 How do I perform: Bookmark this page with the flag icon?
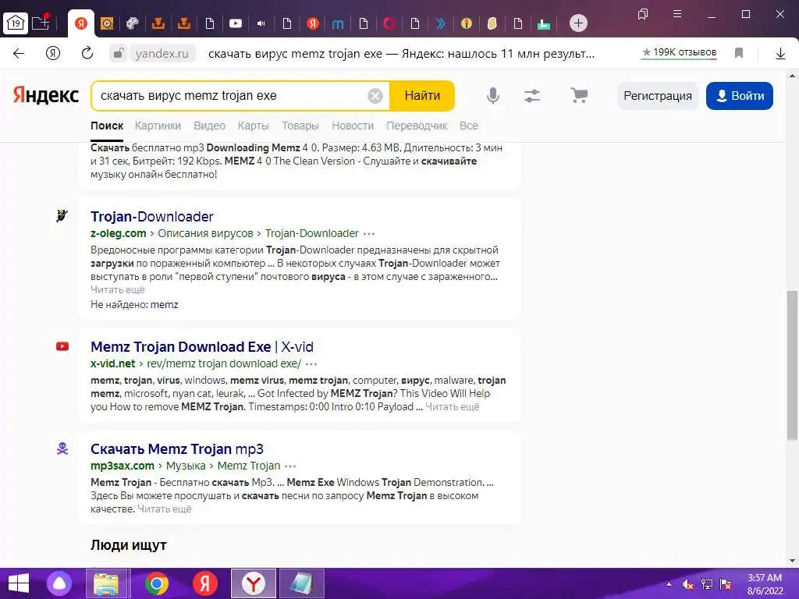click(x=739, y=53)
